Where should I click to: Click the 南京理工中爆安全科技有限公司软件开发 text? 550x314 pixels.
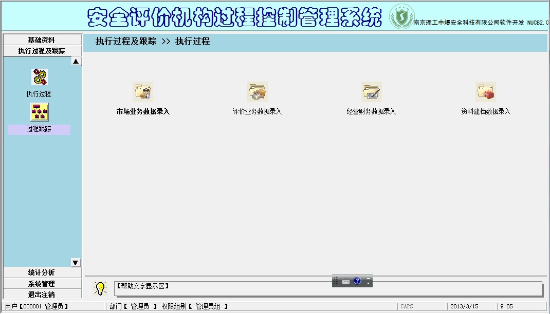pos(469,23)
